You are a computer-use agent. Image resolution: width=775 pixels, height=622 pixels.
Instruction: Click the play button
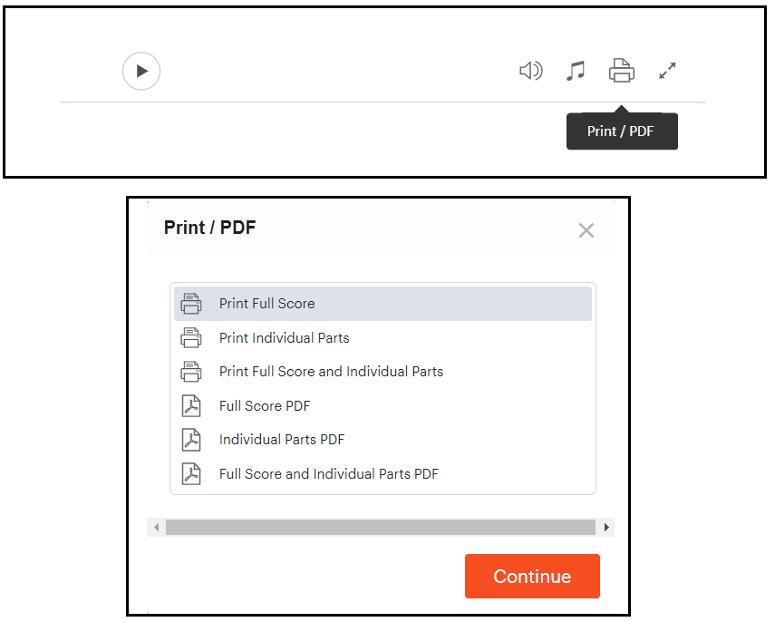tap(141, 72)
